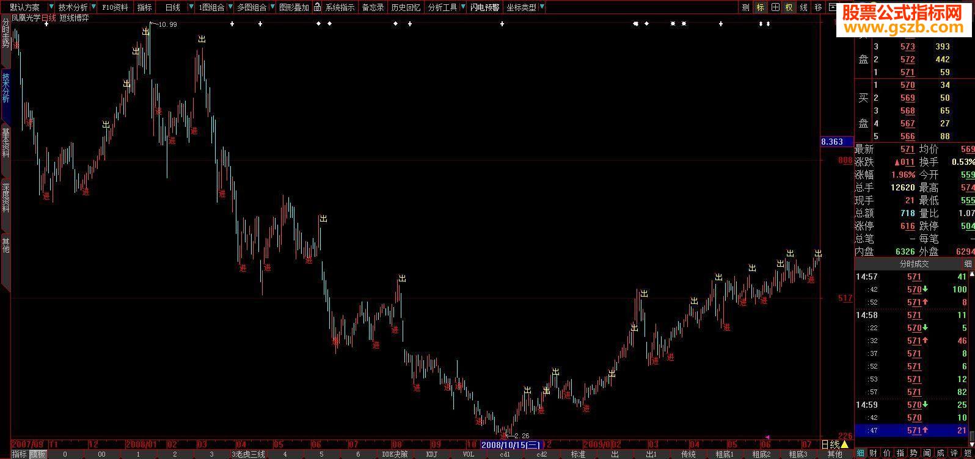Click the 田 grid layout icon

coord(775,7)
